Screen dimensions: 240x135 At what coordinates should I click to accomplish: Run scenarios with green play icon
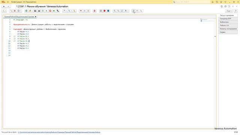46,11
